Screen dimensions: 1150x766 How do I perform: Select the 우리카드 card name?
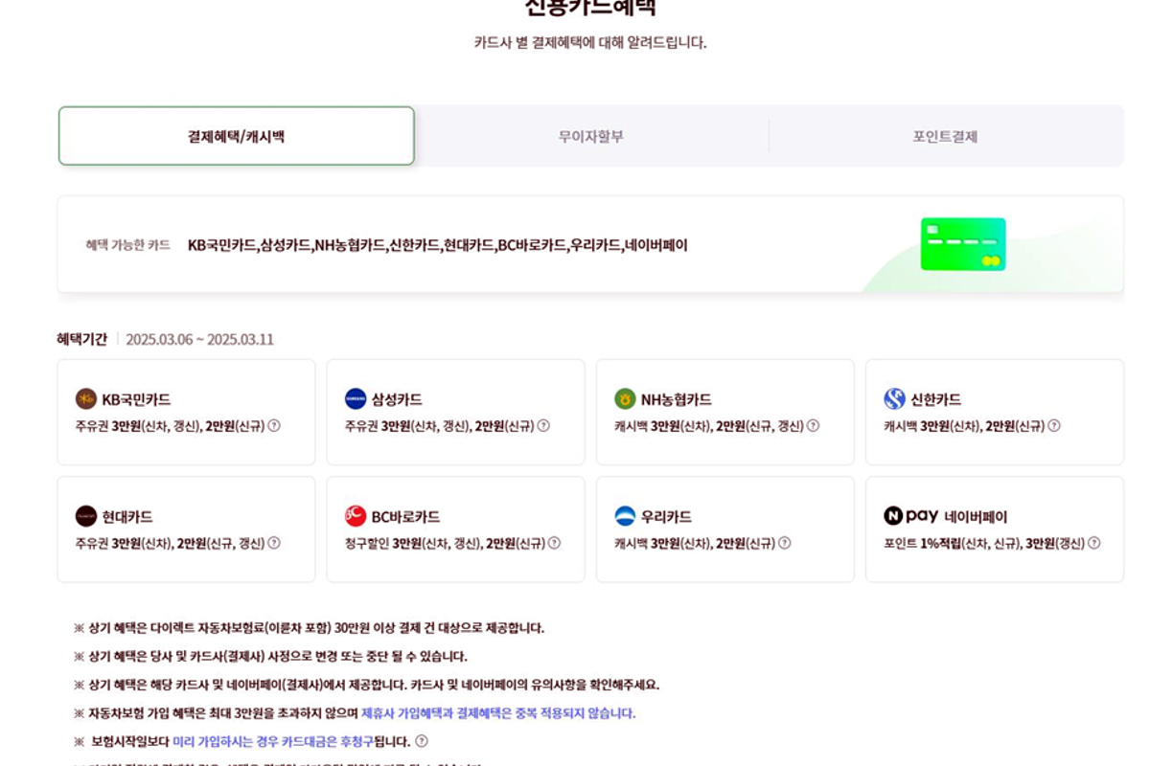point(666,516)
